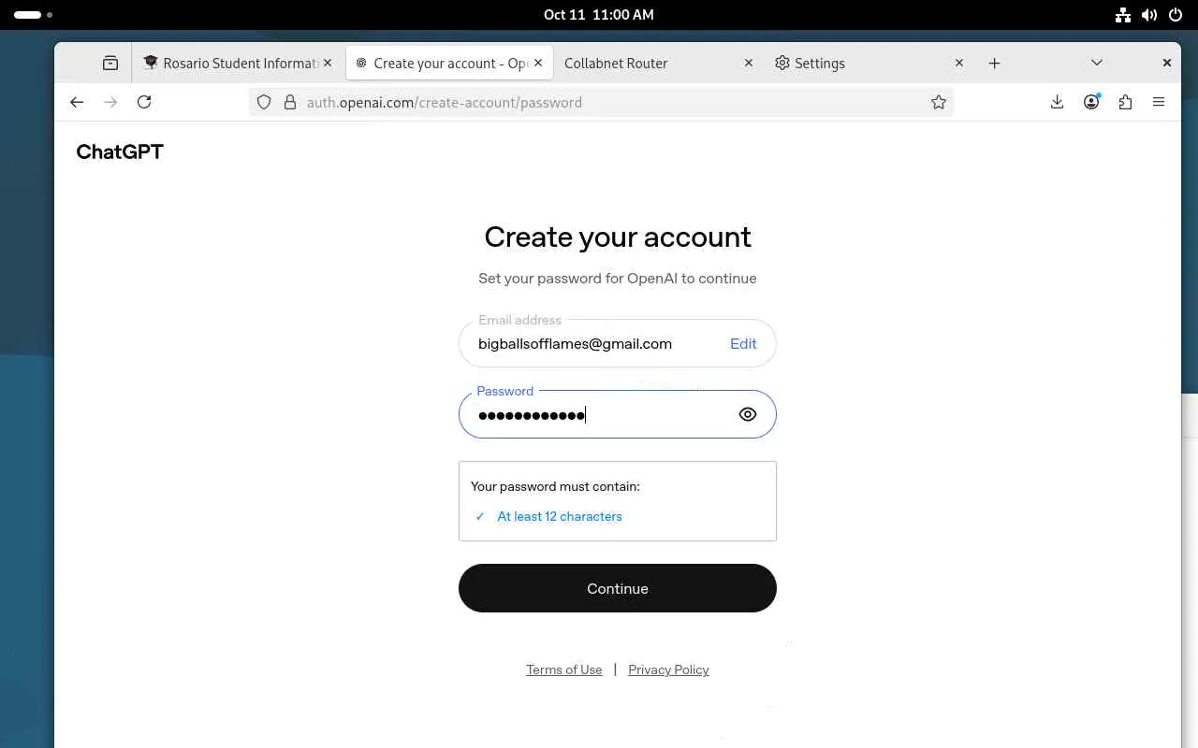Open a new tab with plus button
1198x748 pixels.
[x=994, y=63]
